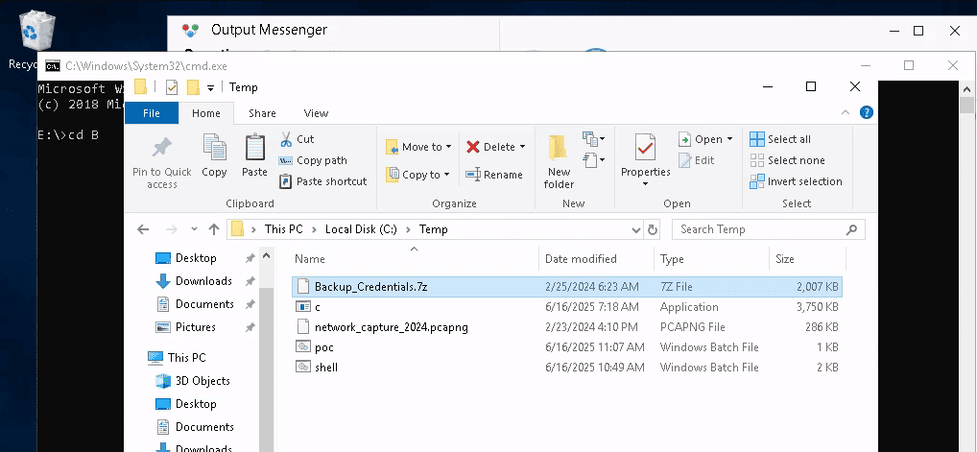Click the Copy icon in Clipboard group

point(214,147)
